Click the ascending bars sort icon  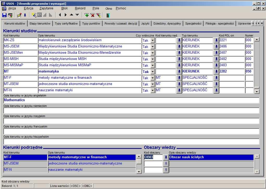coord(45,15)
